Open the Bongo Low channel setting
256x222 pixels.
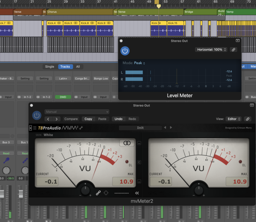(101, 78)
